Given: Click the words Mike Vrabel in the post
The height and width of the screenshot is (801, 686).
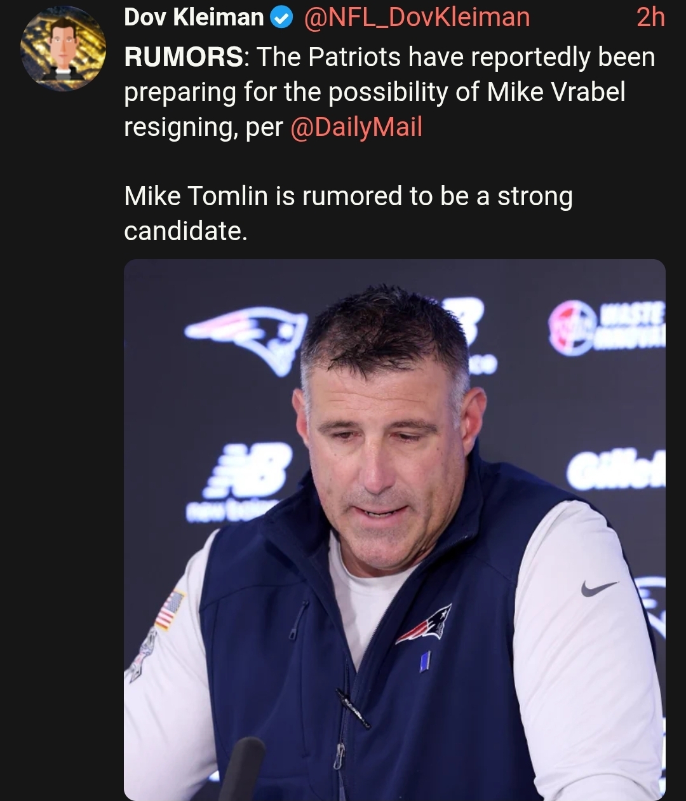Looking at the screenshot, I should 556,93.
